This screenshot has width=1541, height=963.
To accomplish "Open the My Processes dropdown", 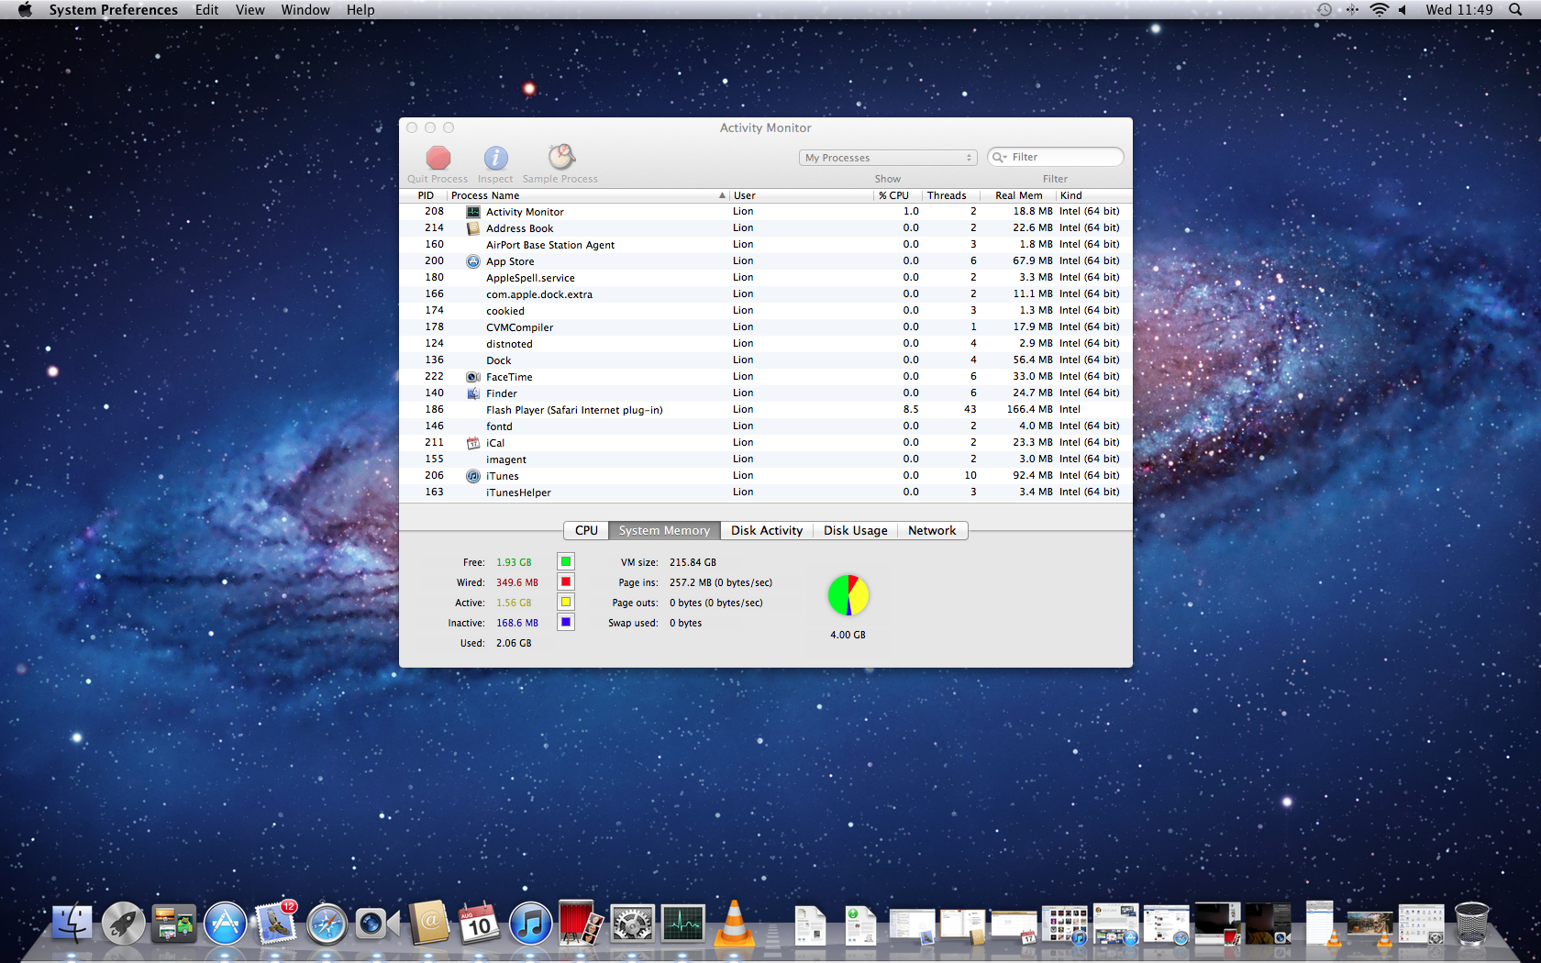I will point(887,158).
